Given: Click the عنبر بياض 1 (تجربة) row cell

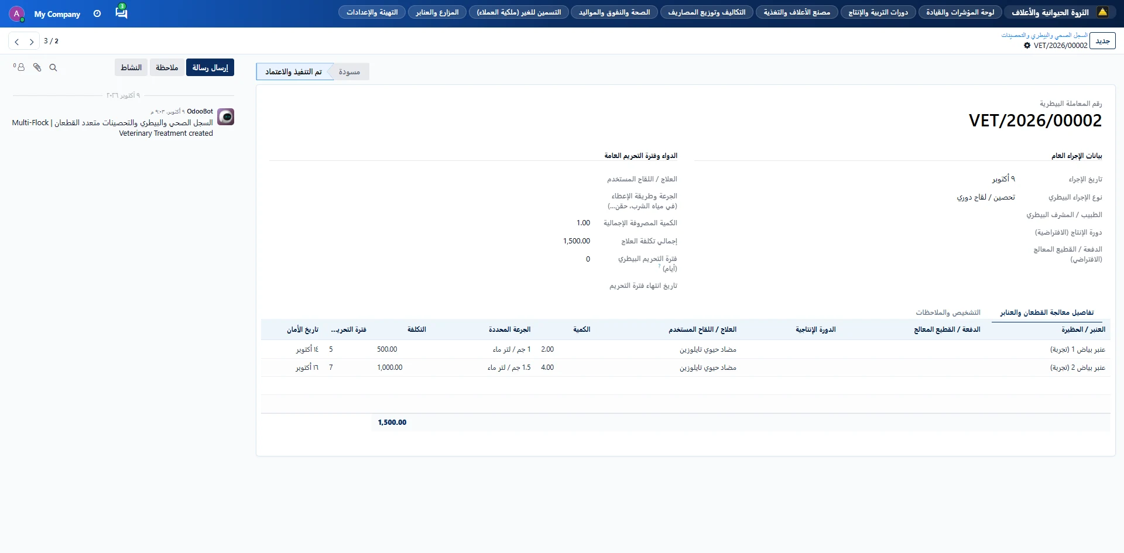Looking at the screenshot, I should (x=1048, y=349).
